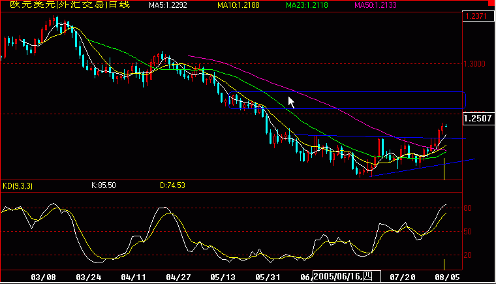496x284 pixels.
Task: Click the chart title 欧元美元(外汇交易)日线
Action: click(70, 5)
